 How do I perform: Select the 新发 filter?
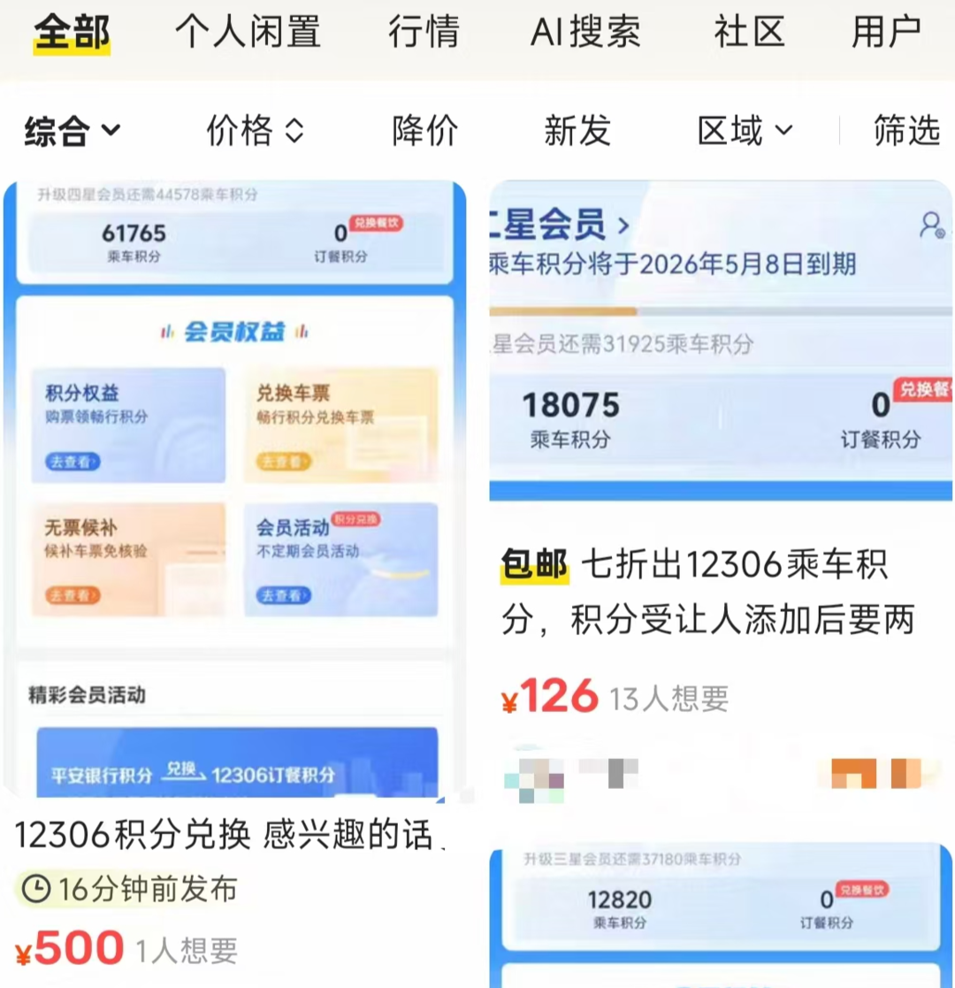(577, 130)
